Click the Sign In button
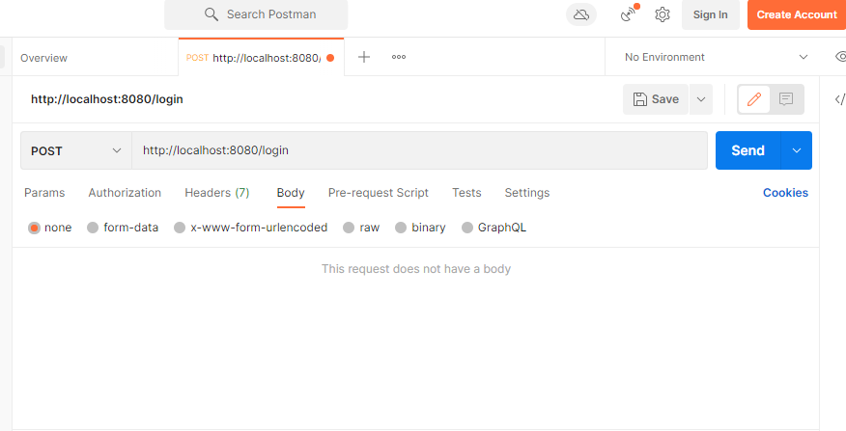846x431 pixels. click(x=711, y=14)
